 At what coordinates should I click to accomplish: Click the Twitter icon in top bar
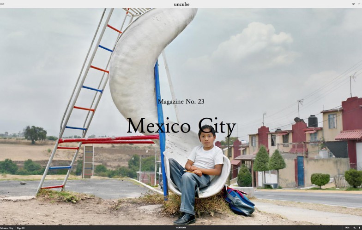click(354, 4)
